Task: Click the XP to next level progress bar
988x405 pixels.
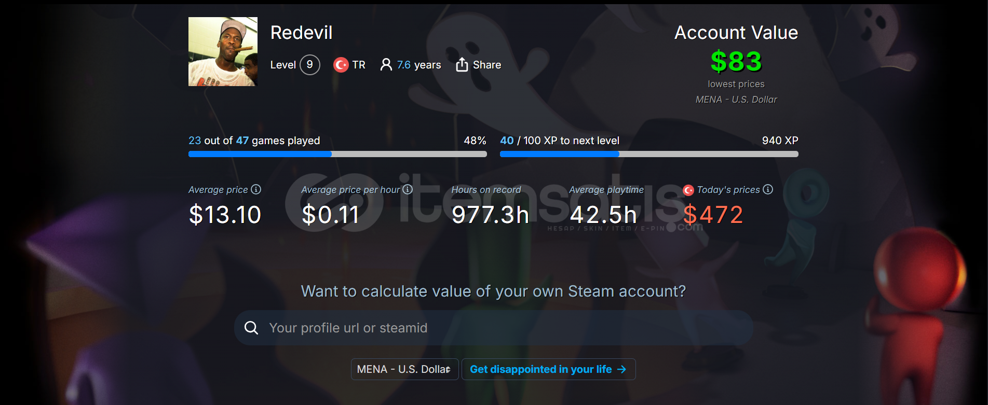Action: [649, 154]
